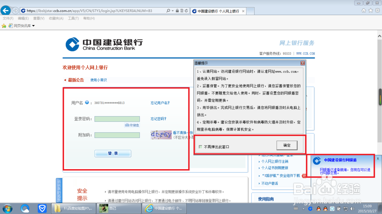Click the volume speaker tray icon

click(x=352, y=209)
